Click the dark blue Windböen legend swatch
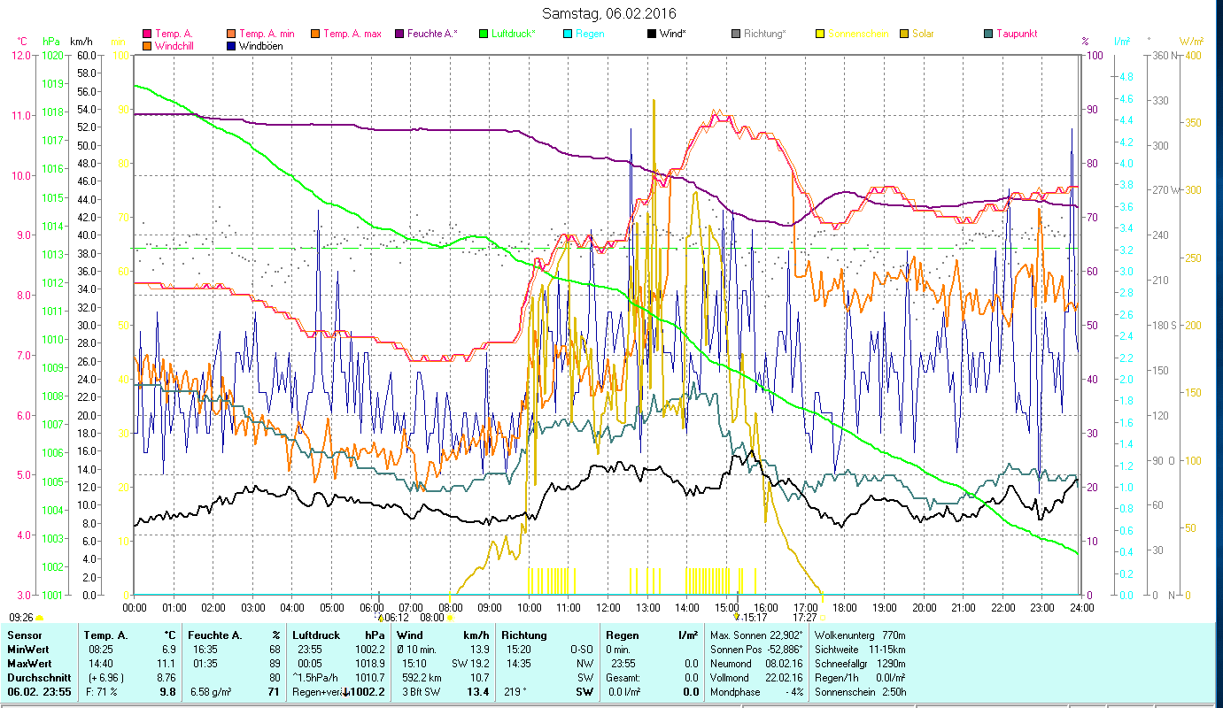Viewport: 1223px width, 708px height. [x=232, y=46]
